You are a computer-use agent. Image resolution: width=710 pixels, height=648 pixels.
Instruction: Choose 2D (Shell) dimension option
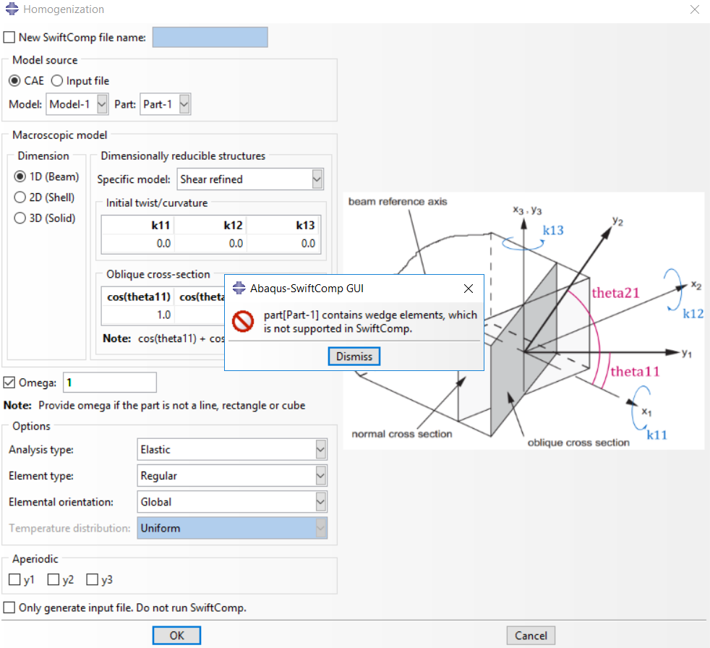[20, 197]
